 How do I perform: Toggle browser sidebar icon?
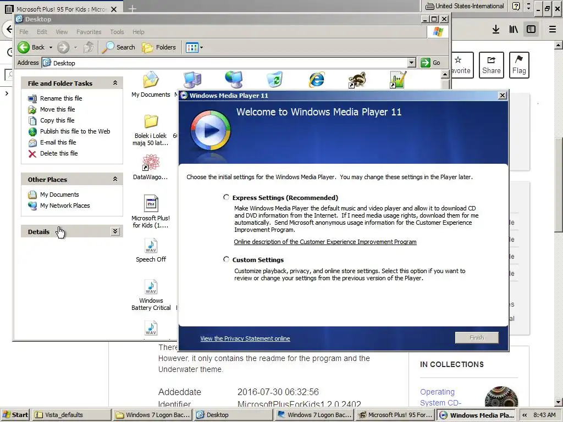(x=531, y=29)
